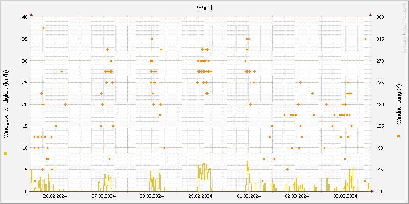Click the left axis value 10

[x=25, y=148]
